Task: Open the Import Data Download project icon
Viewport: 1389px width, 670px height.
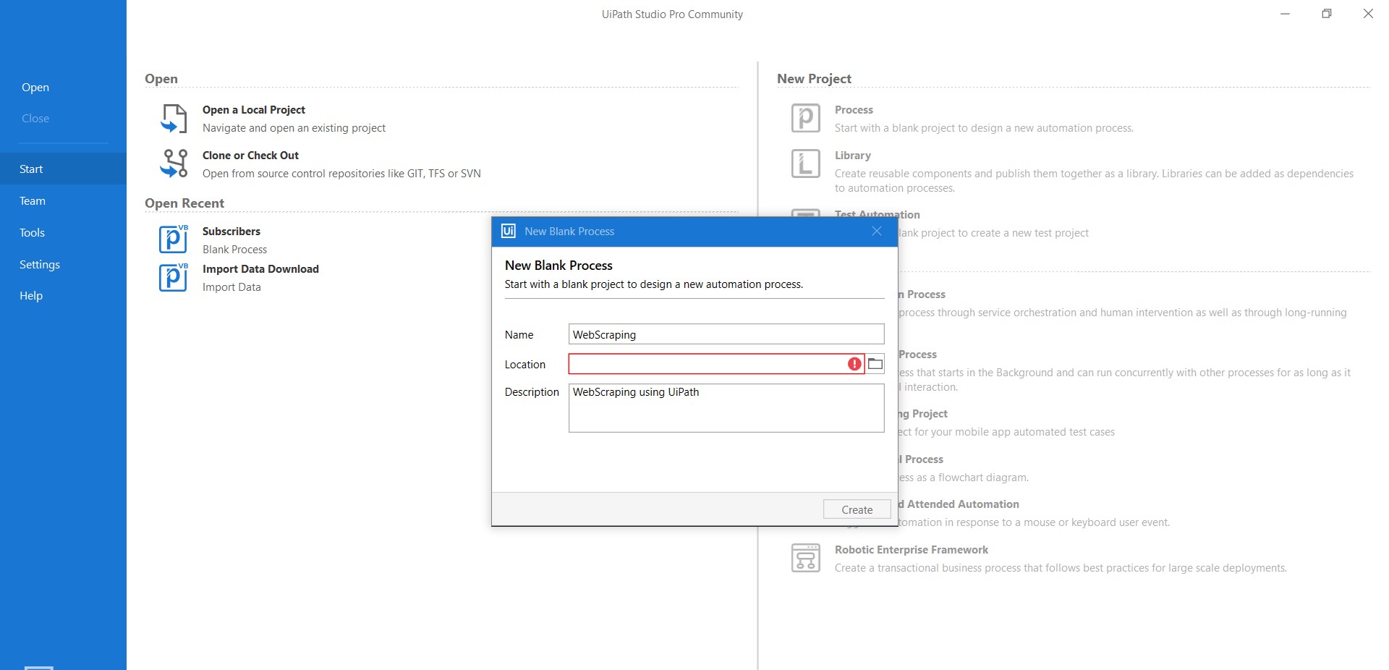Action: coord(174,277)
